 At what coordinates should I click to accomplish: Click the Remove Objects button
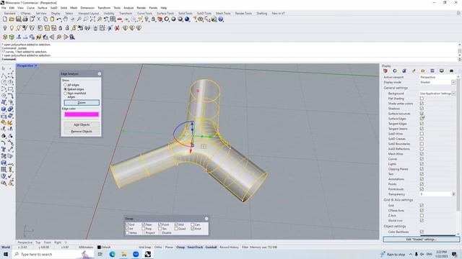(82, 131)
